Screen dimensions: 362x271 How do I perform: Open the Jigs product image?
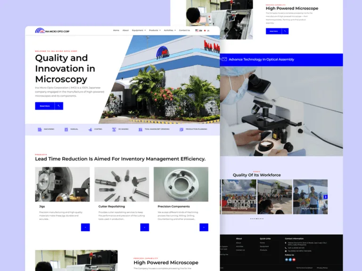coord(62,184)
